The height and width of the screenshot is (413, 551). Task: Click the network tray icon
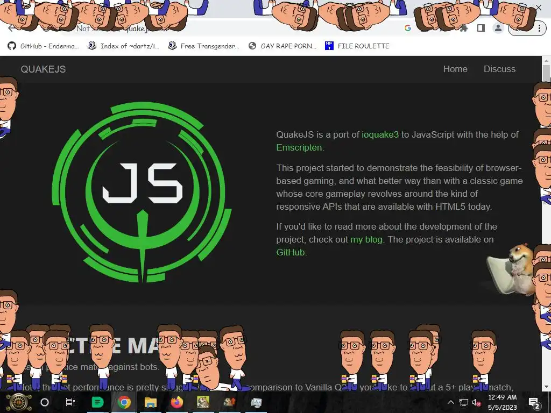pos(464,402)
